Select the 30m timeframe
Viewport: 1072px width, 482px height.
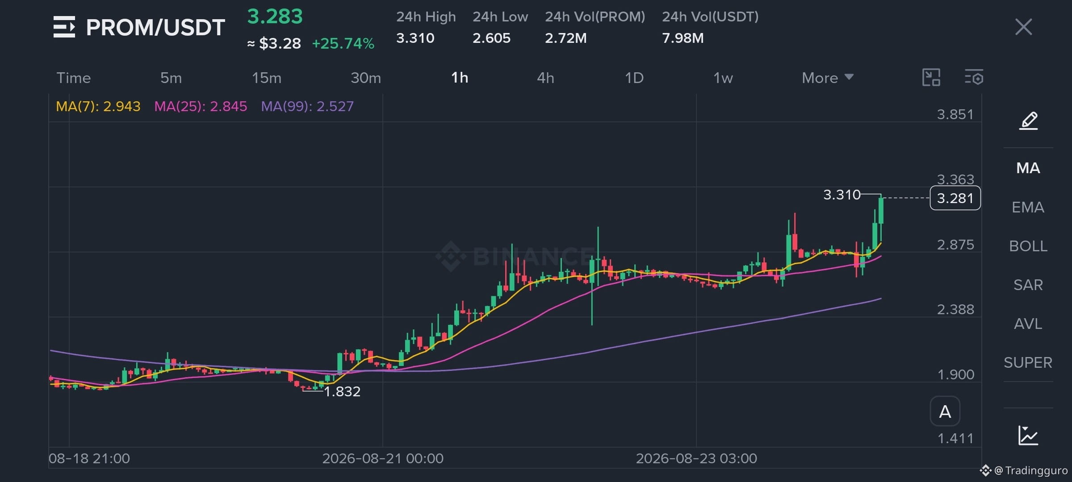coord(366,78)
